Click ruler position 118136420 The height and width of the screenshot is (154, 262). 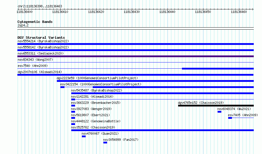pyautogui.click(x=96, y=12)
